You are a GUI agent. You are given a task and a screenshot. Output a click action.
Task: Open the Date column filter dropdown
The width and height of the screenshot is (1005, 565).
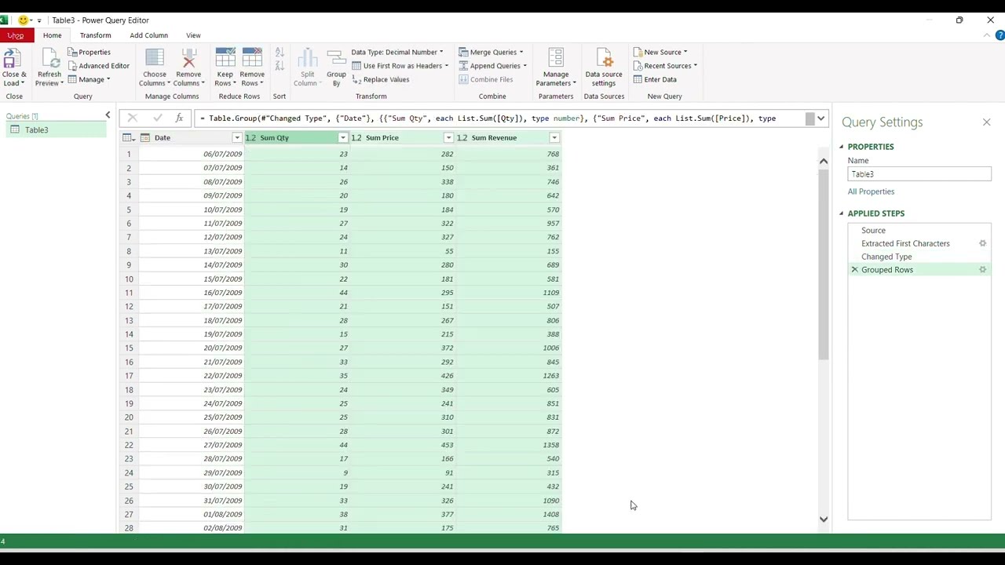pyautogui.click(x=236, y=138)
